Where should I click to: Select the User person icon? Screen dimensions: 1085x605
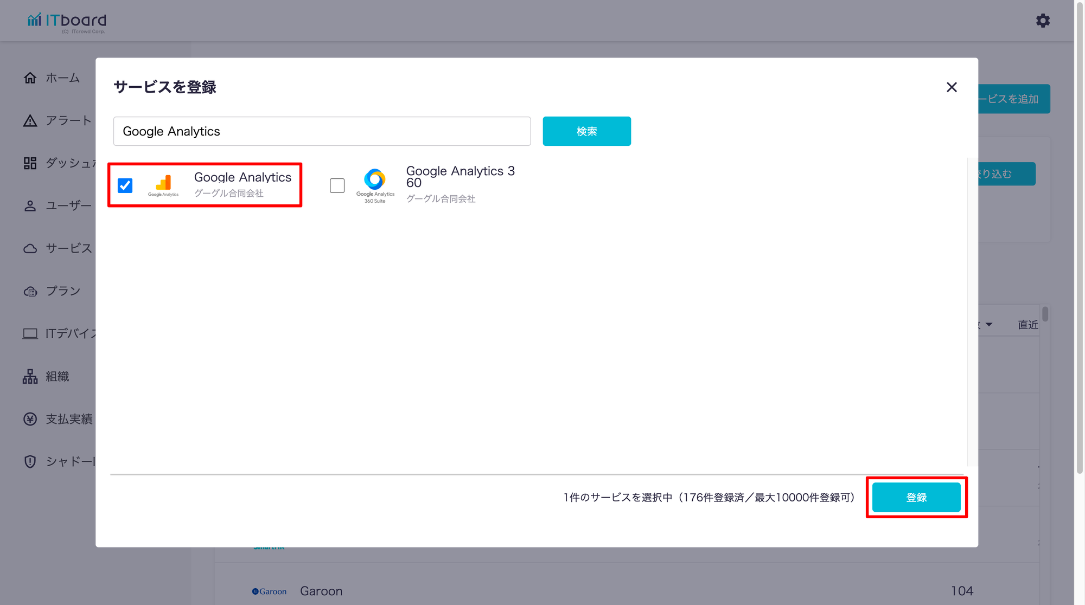click(x=30, y=206)
